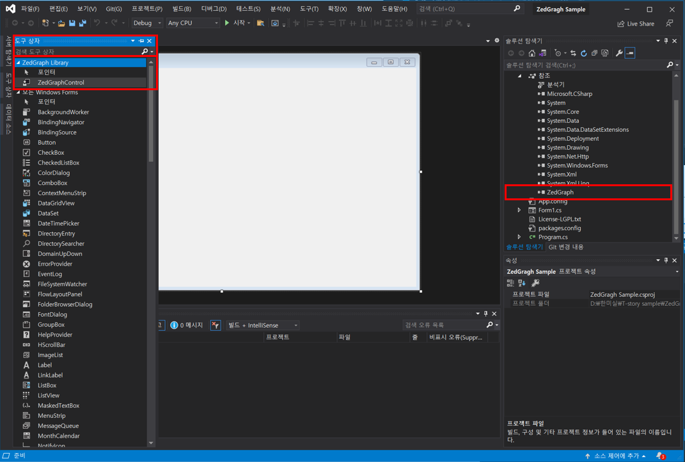Open properties wrench icon in Solution Explorer

[x=619, y=53]
